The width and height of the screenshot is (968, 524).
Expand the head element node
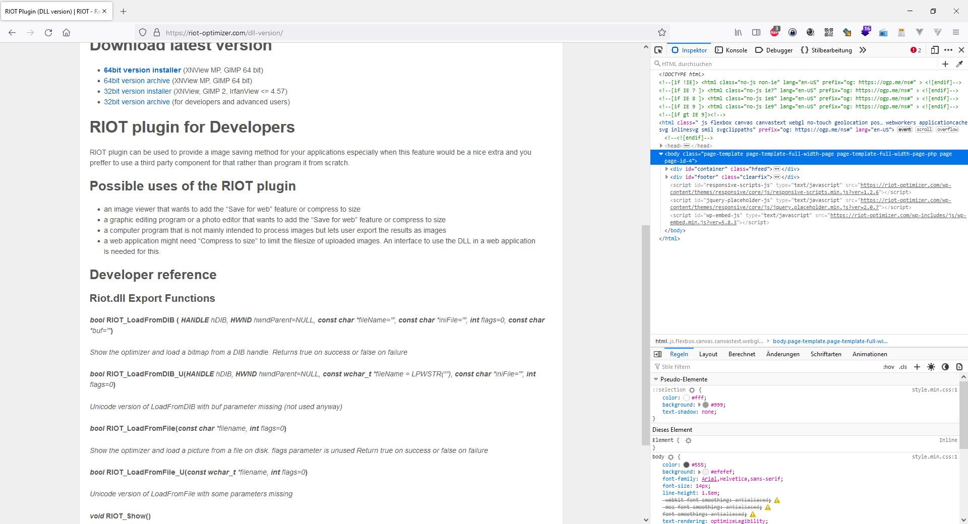[x=661, y=146]
